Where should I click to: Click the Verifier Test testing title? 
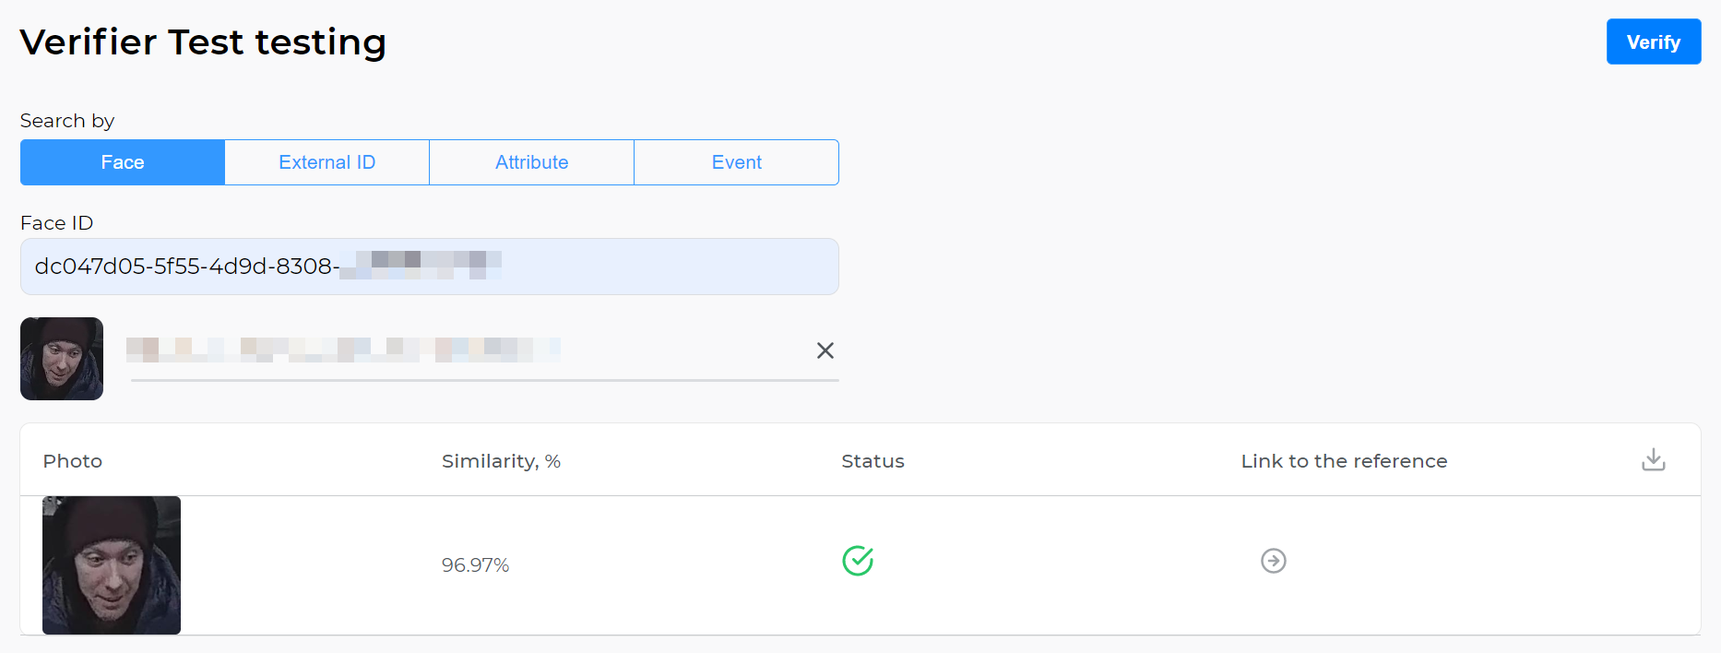[x=203, y=42]
